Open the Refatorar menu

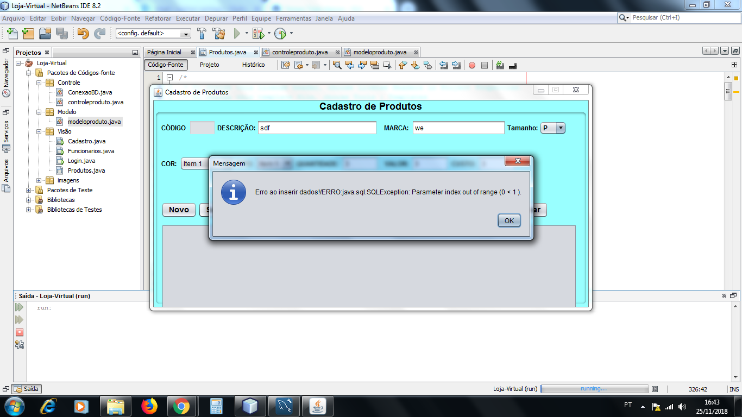coord(158,18)
